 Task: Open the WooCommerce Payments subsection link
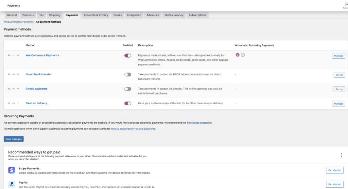point(19,22)
